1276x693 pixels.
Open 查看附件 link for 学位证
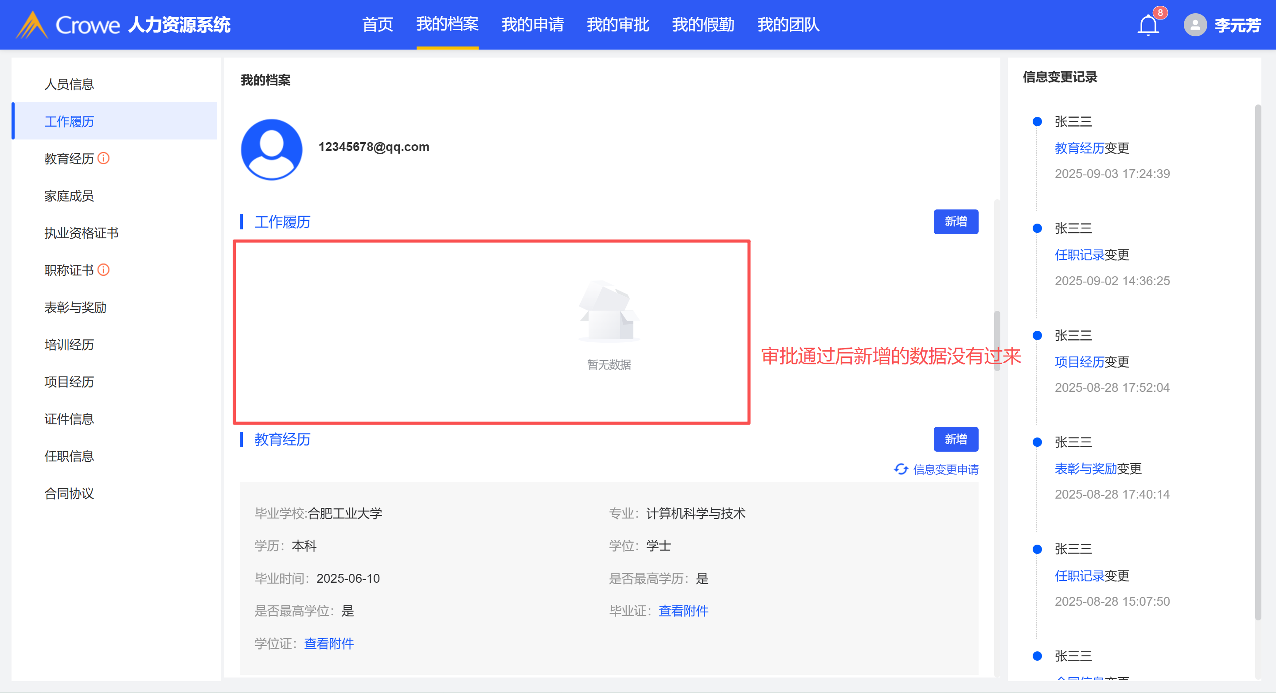329,643
